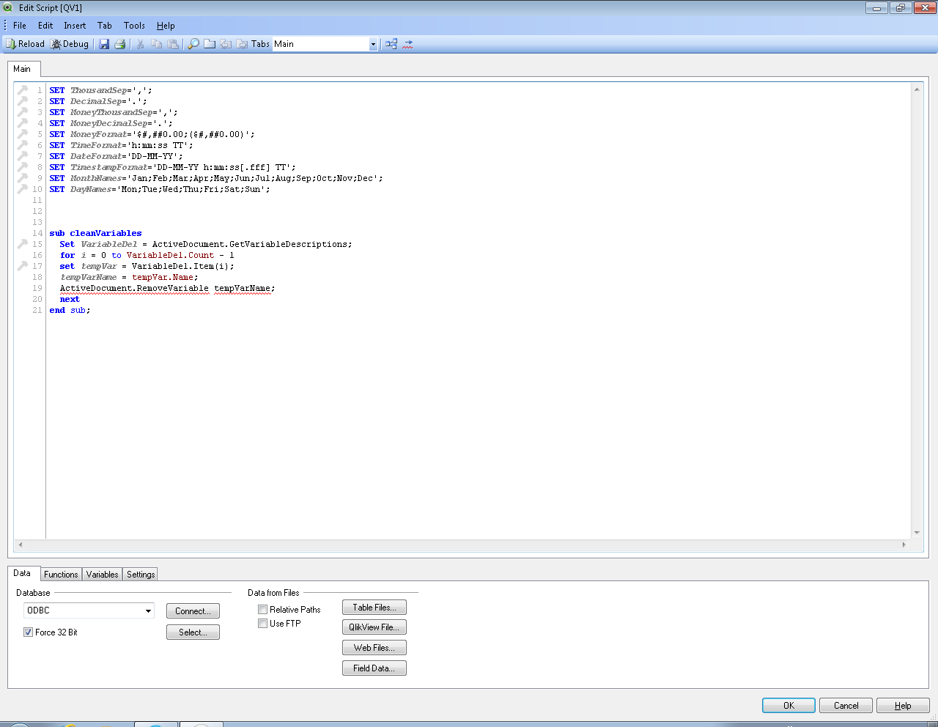Select the Main script tab
This screenshot has width=938, height=727.
click(22, 69)
